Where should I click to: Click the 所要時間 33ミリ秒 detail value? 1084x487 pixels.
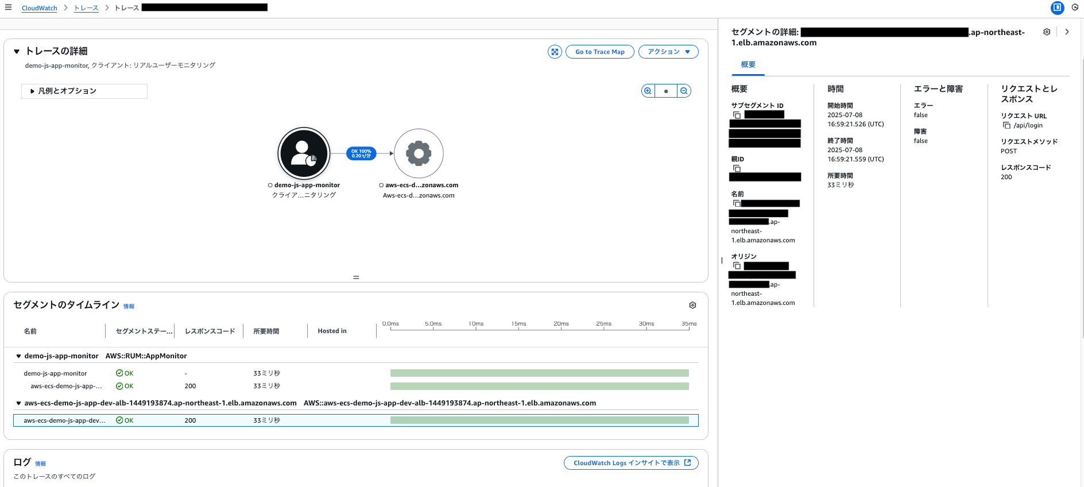[841, 185]
